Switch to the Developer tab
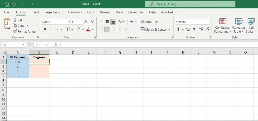Viewport: 258px width, 121px height. point(136,12)
